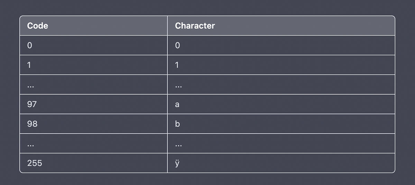Click the code cell showing 97
The height and width of the screenshot is (185, 415).
(x=31, y=104)
